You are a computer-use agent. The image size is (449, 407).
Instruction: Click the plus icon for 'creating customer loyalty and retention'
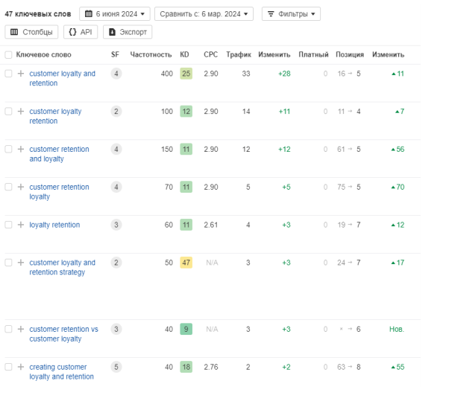pos(21,368)
